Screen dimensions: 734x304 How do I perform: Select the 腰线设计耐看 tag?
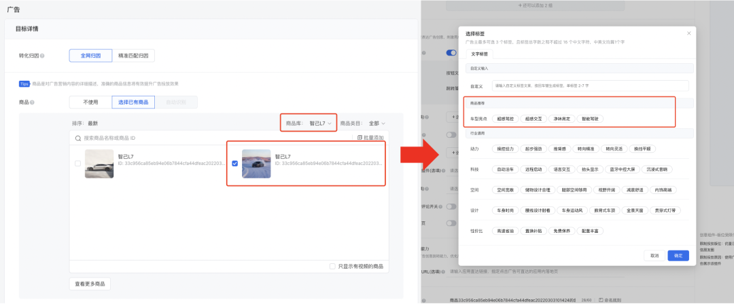[539, 210]
